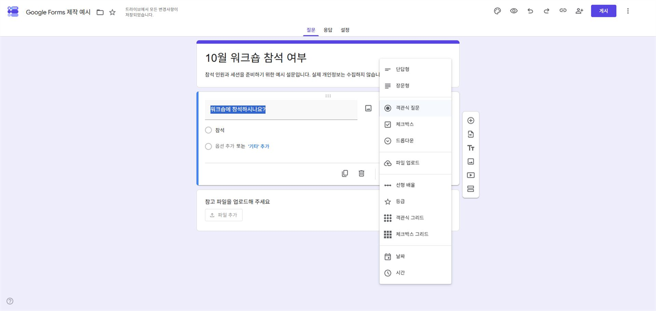Choose 드롭다운 question type
Image resolution: width=656 pixels, height=311 pixels.
pos(415,141)
